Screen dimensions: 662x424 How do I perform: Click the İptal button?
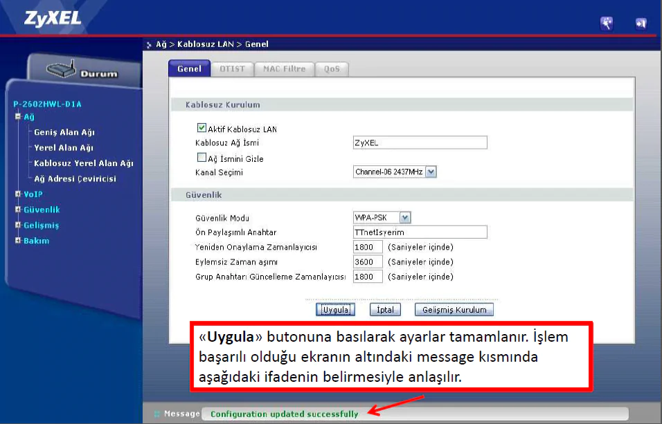click(x=385, y=310)
